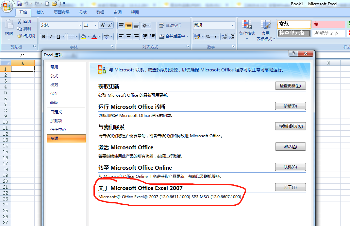Viewport: 350px width, 226px height.
Task: Click 检查更新(U) button
Action: (291, 86)
